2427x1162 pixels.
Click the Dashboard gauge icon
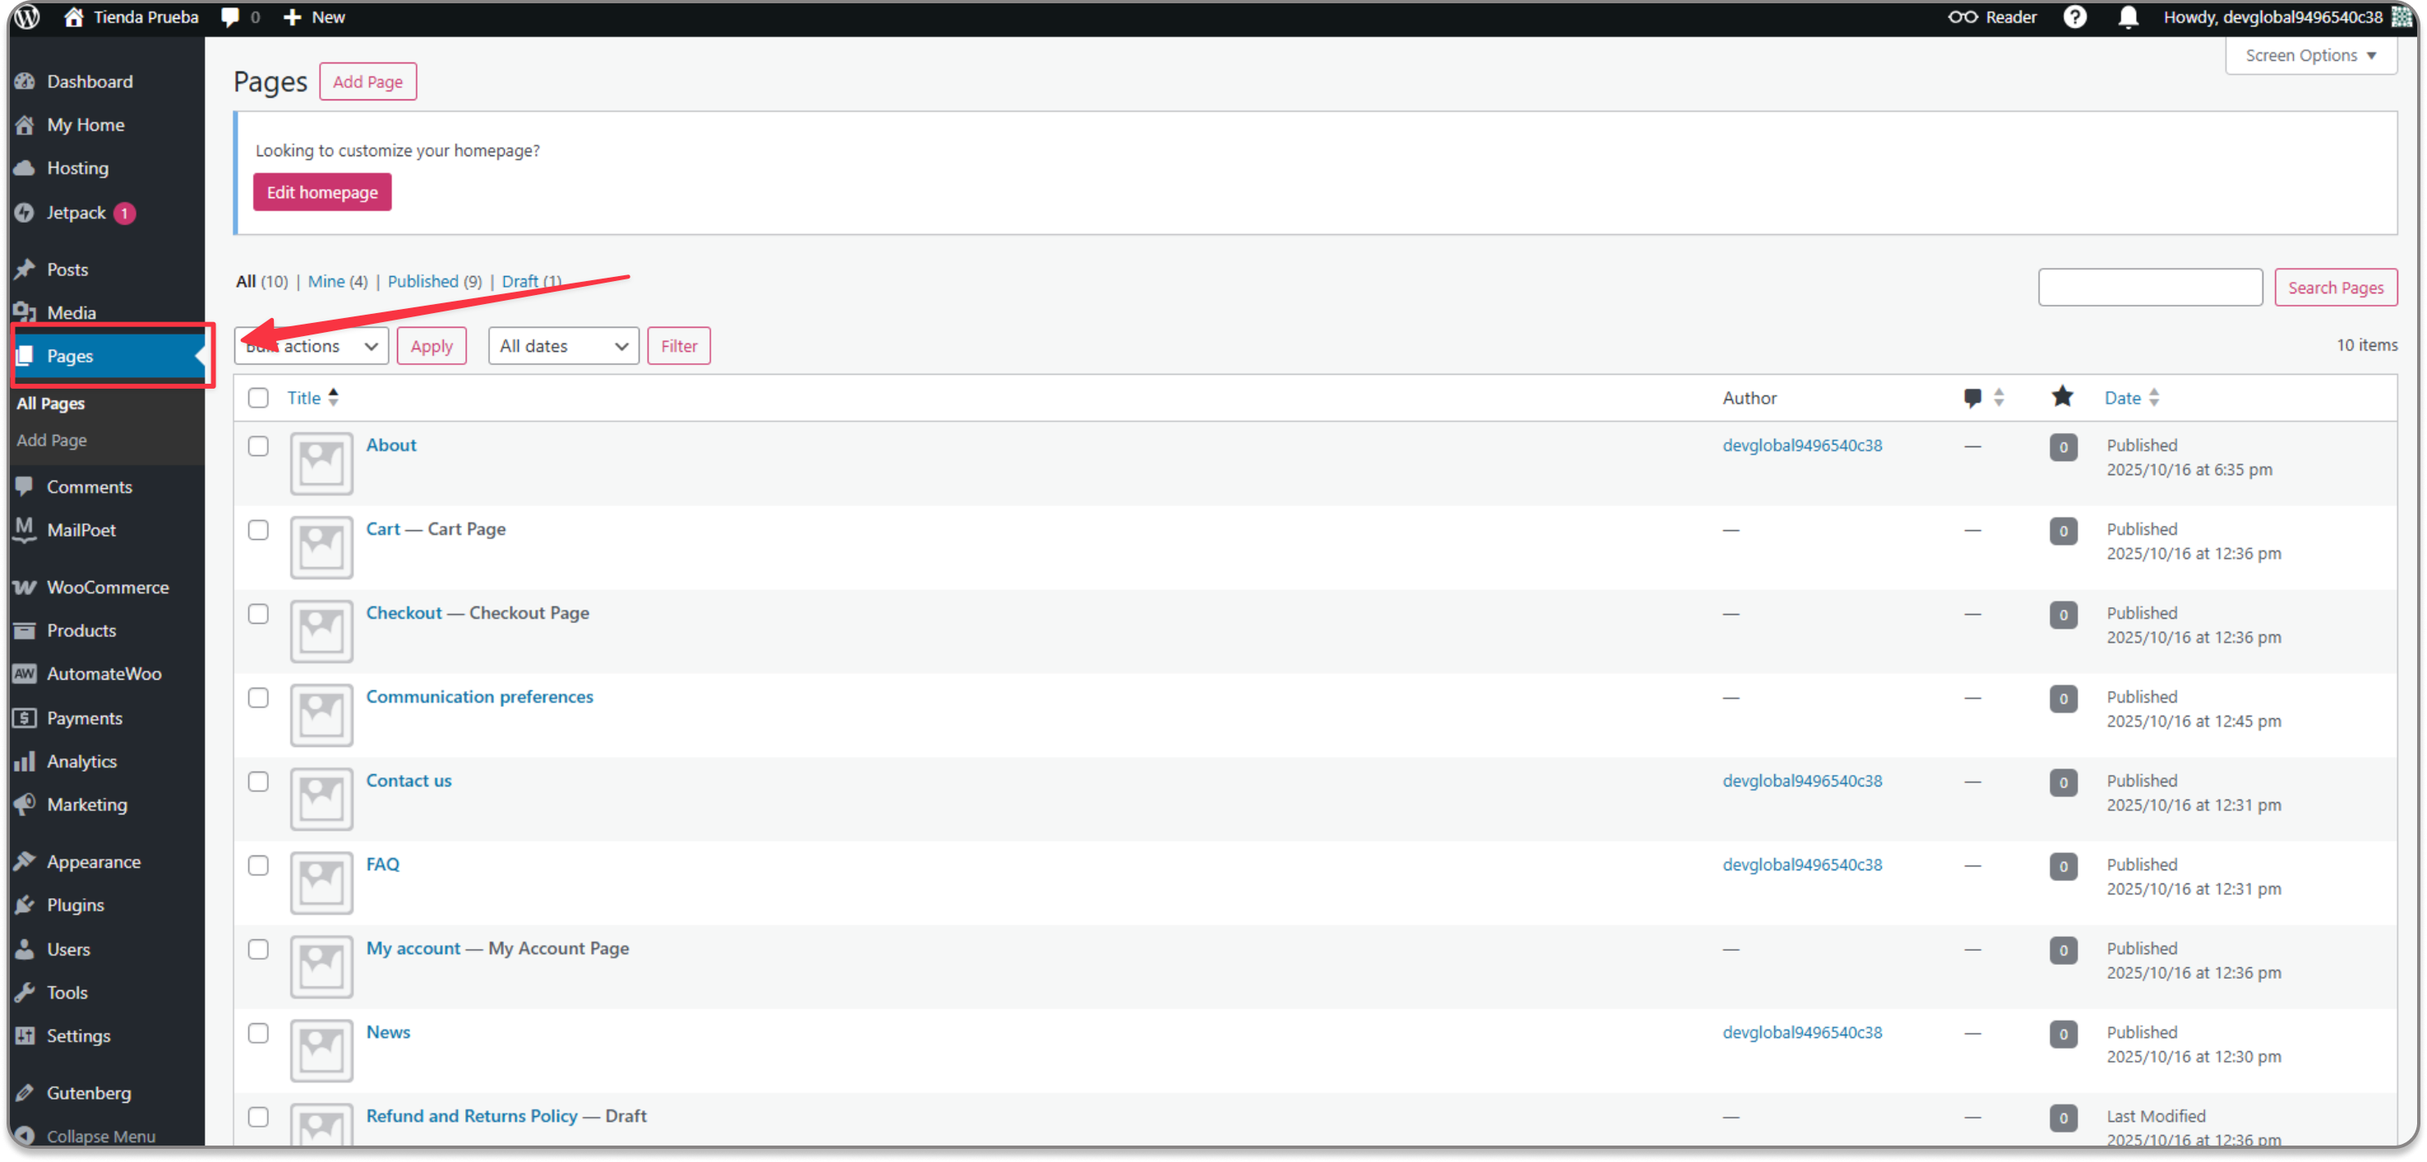(25, 81)
